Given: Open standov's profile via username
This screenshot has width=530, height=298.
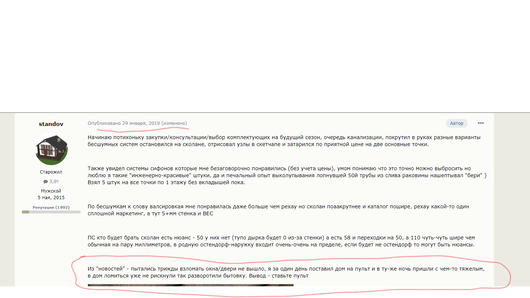Looking at the screenshot, I should pyautogui.click(x=51, y=124).
